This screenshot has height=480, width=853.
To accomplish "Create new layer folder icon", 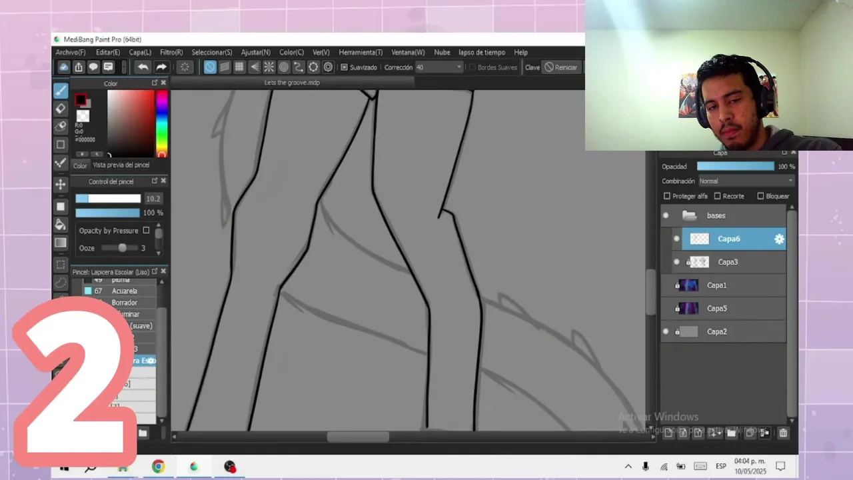I will [x=731, y=433].
